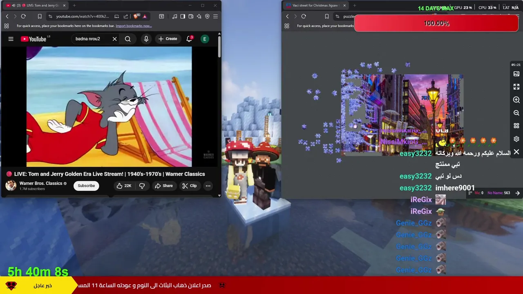Viewport: 523px width, 294px height.
Task: Run the YouTube search magnifier
Action: tap(128, 39)
